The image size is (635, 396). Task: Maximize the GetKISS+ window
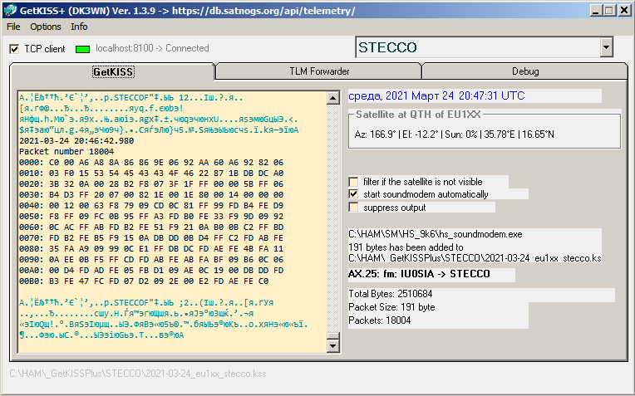coord(608,11)
